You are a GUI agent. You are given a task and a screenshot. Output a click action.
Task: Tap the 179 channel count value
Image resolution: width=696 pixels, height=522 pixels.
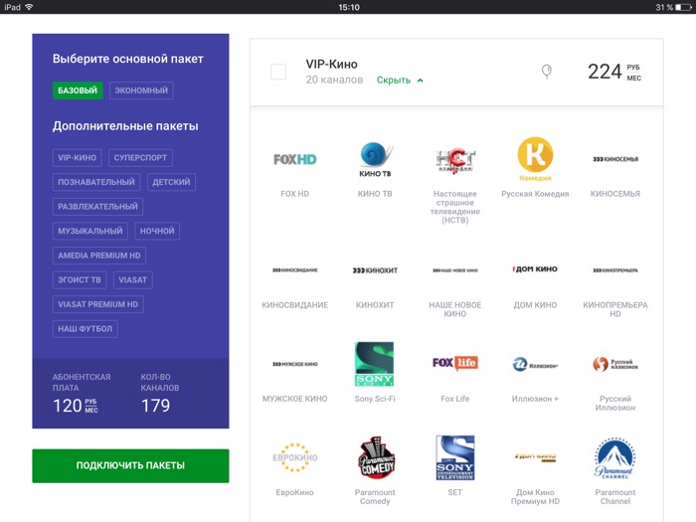point(155,406)
